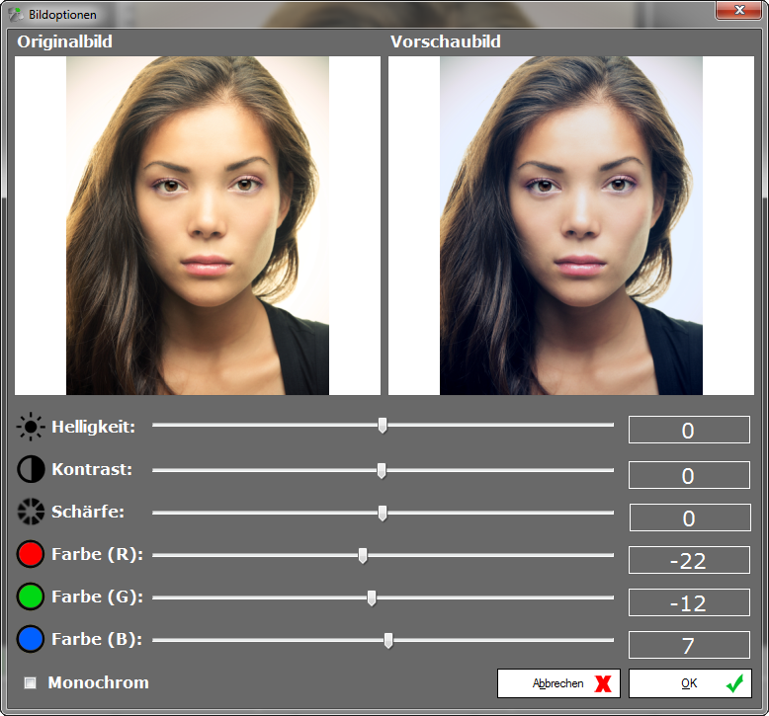Image resolution: width=769 pixels, height=716 pixels.
Task: Enable the Monochrom checkbox
Action: point(30,682)
